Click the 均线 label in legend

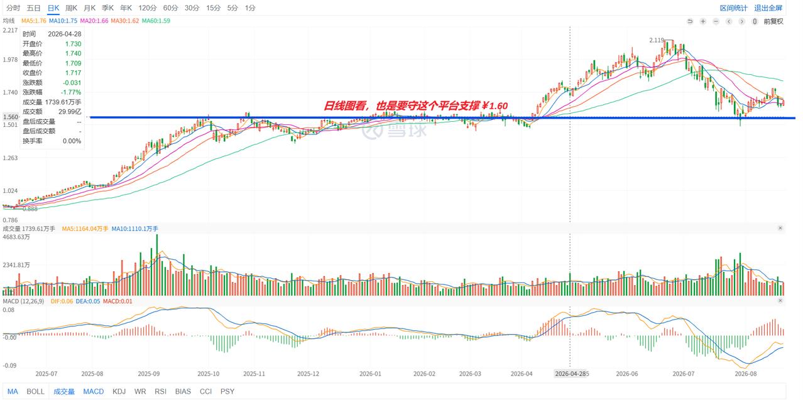(9, 21)
